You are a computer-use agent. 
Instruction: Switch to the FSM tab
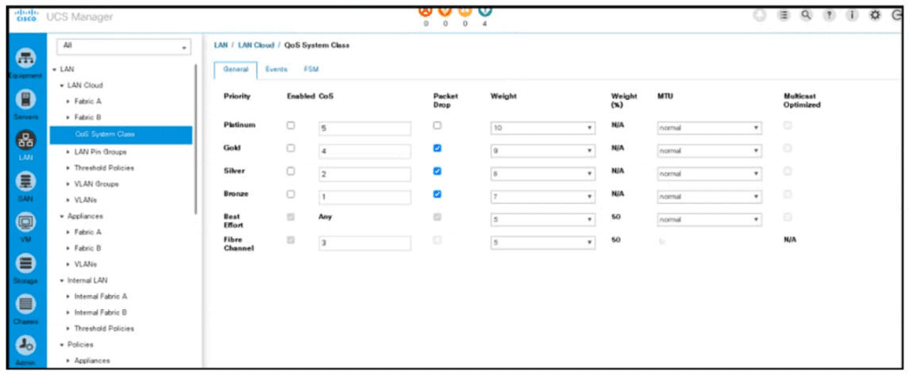pos(310,70)
